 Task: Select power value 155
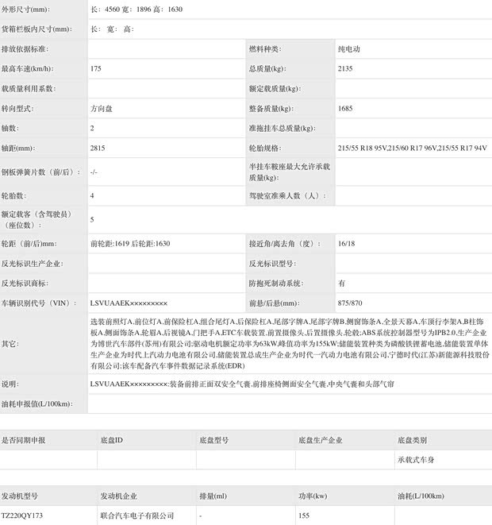(304, 515)
